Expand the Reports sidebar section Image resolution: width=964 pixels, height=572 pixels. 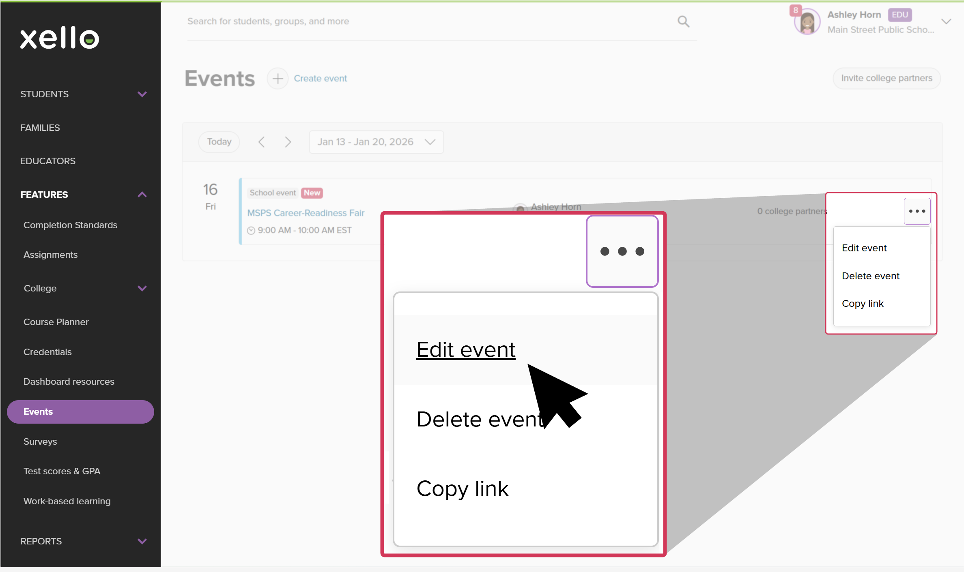[x=142, y=541]
